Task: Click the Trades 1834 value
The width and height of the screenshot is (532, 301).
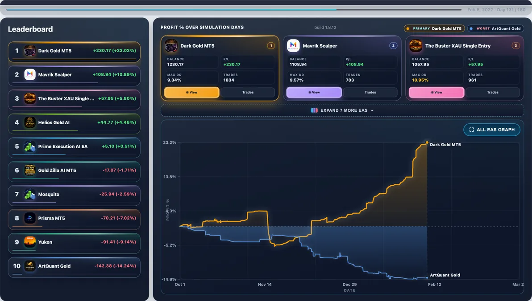Action: 229,80
